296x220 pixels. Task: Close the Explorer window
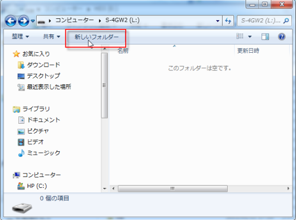(282, 5)
